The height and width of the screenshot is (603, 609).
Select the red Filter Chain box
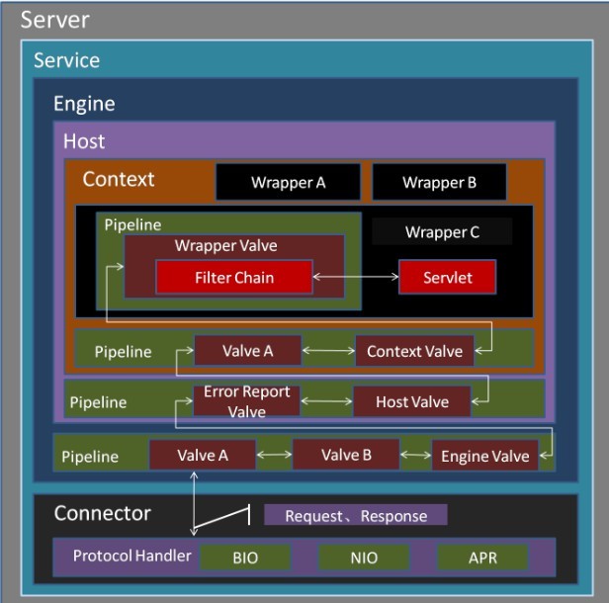click(234, 278)
